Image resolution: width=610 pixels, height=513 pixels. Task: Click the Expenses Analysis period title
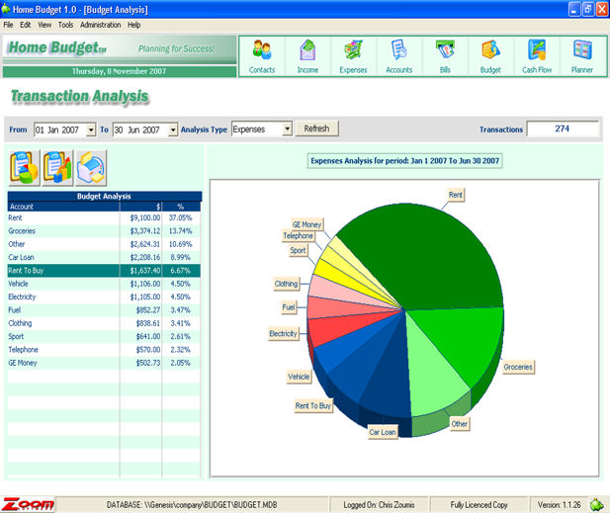pos(405,161)
